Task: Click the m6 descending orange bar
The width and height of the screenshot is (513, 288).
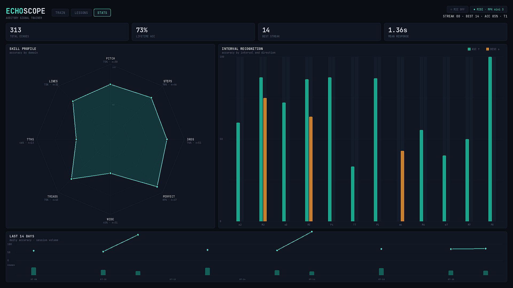Action: (402, 186)
